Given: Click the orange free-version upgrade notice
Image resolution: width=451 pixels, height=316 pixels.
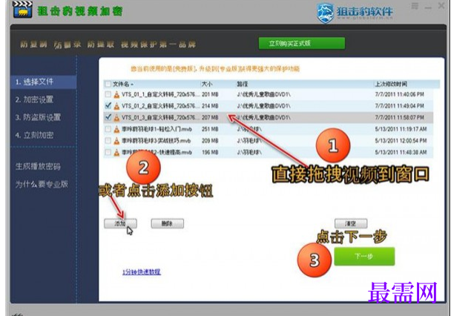Looking at the screenshot, I should pos(215,69).
